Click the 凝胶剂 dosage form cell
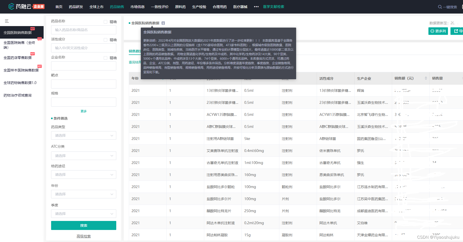 pyautogui.click(x=287, y=235)
